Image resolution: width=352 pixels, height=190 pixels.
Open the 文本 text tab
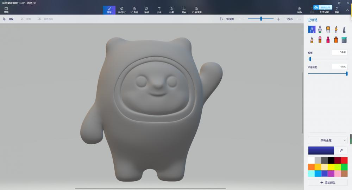[x=159, y=10]
